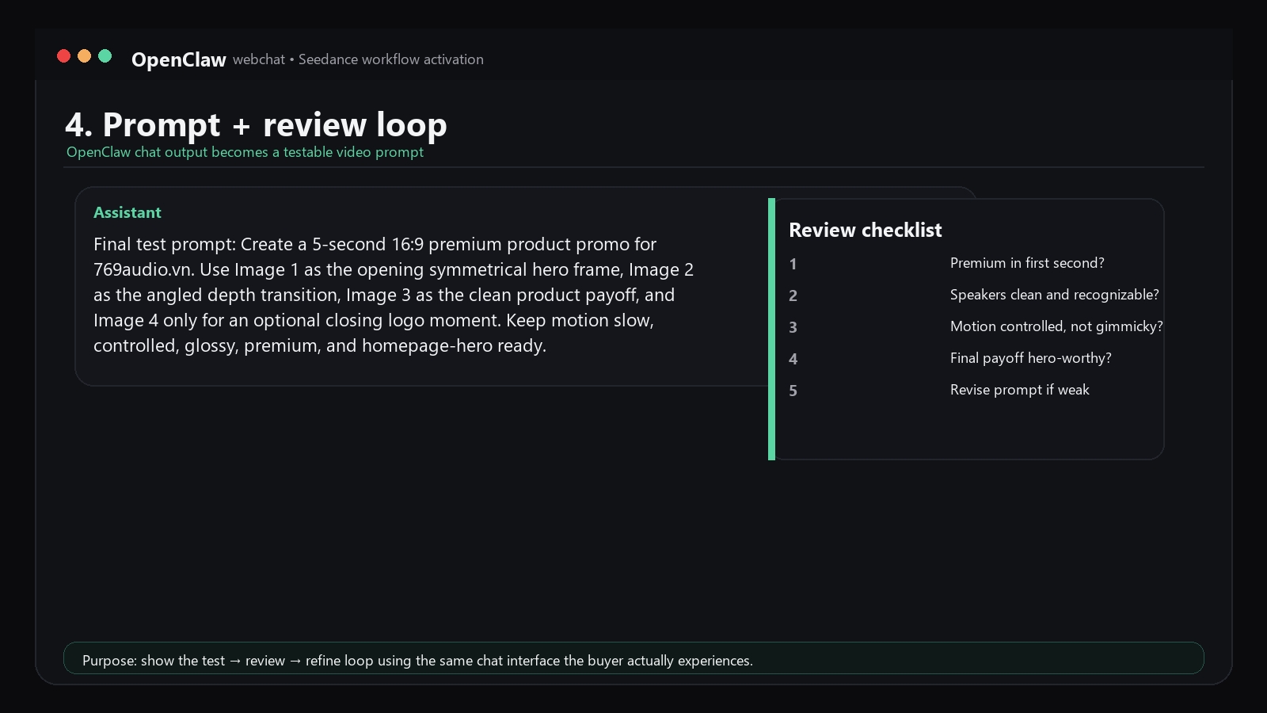Viewport: 1267px width, 713px height.
Task: Click 'webchat • Seedance workflow activation' subtitle
Action: [358, 59]
